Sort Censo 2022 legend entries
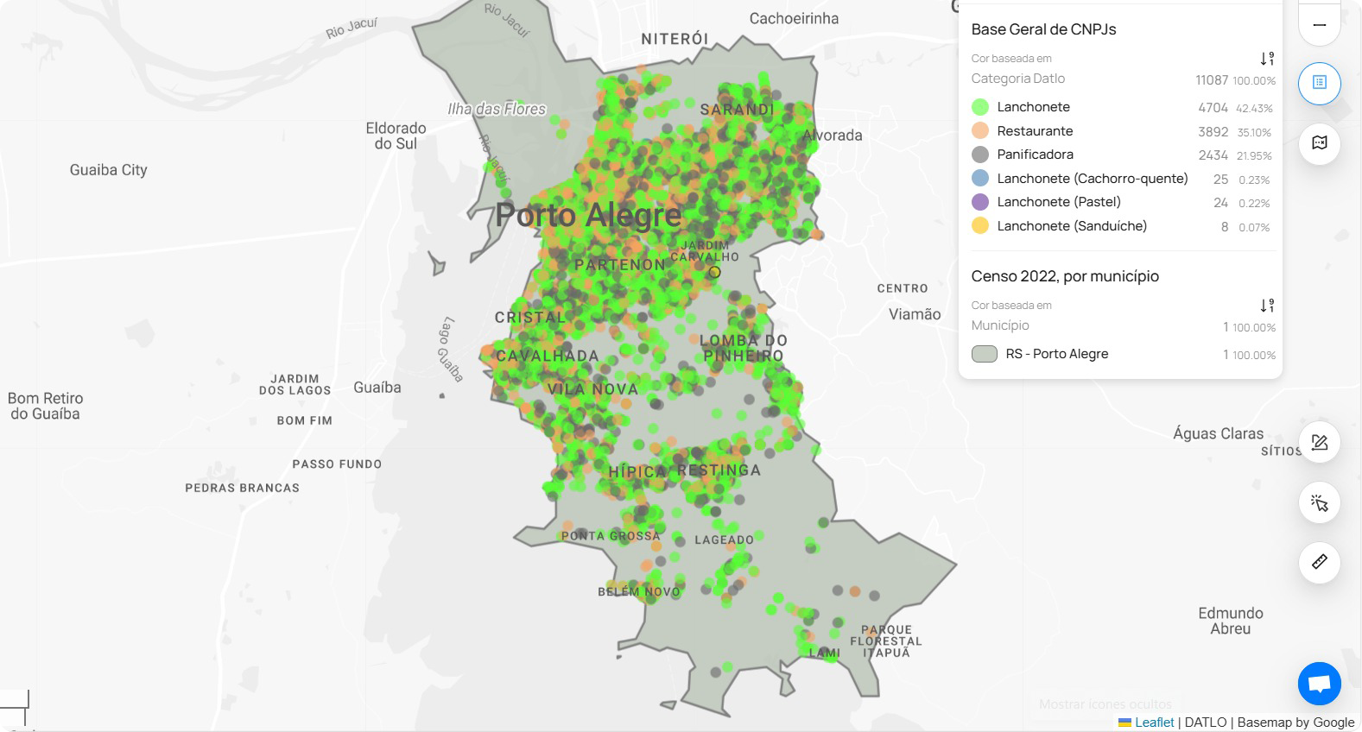Screen dimensions: 1362x732 pos(1266,306)
